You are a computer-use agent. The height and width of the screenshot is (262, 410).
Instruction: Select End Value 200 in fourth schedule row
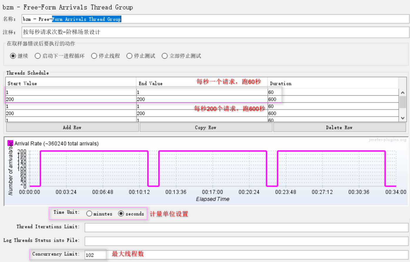(x=202, y=113)
